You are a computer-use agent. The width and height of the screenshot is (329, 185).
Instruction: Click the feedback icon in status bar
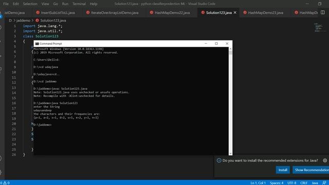click(x=324, y=183)
